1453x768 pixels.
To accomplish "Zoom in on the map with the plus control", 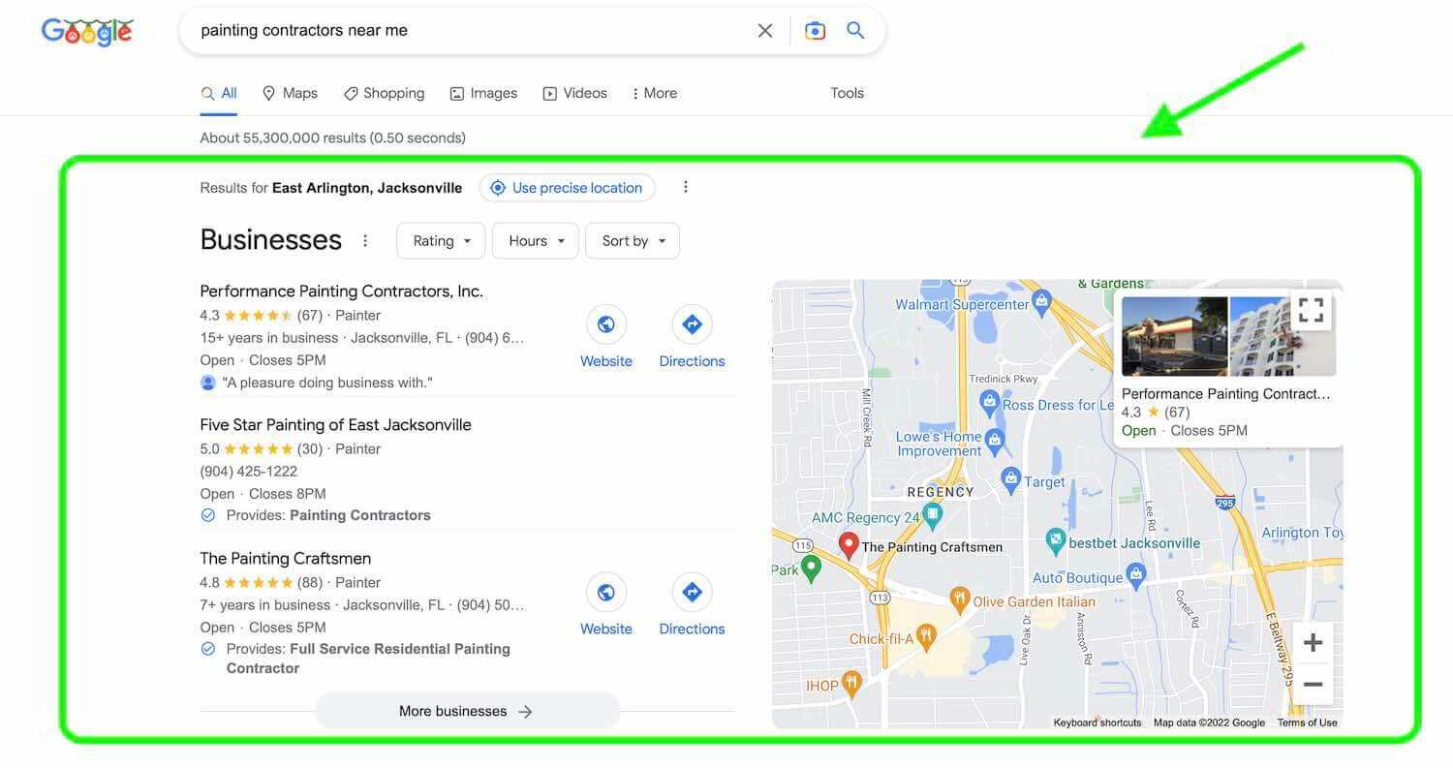I will click(1313, 642).
